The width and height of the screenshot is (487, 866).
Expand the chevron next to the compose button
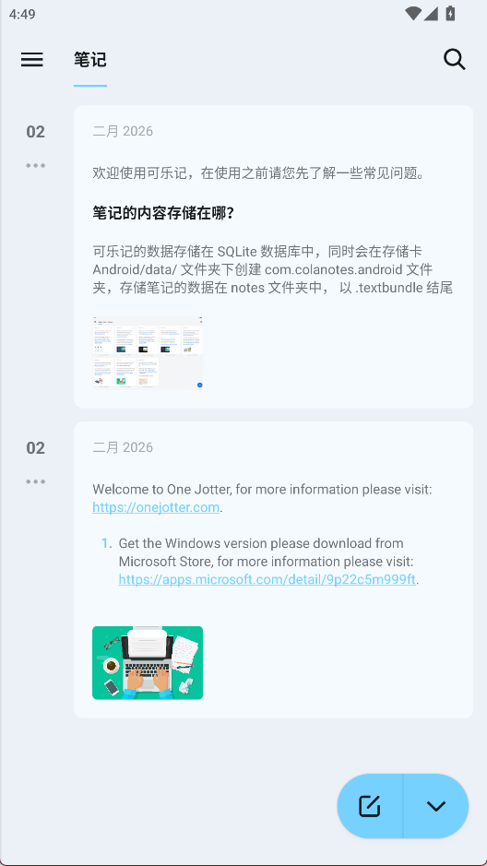coord(436,806)
